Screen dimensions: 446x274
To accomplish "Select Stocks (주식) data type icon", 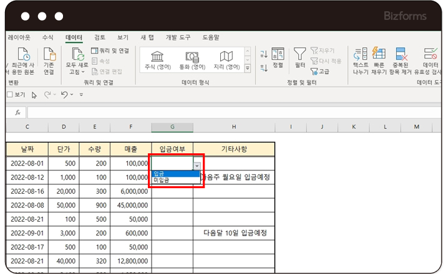I will pos(158,60).
